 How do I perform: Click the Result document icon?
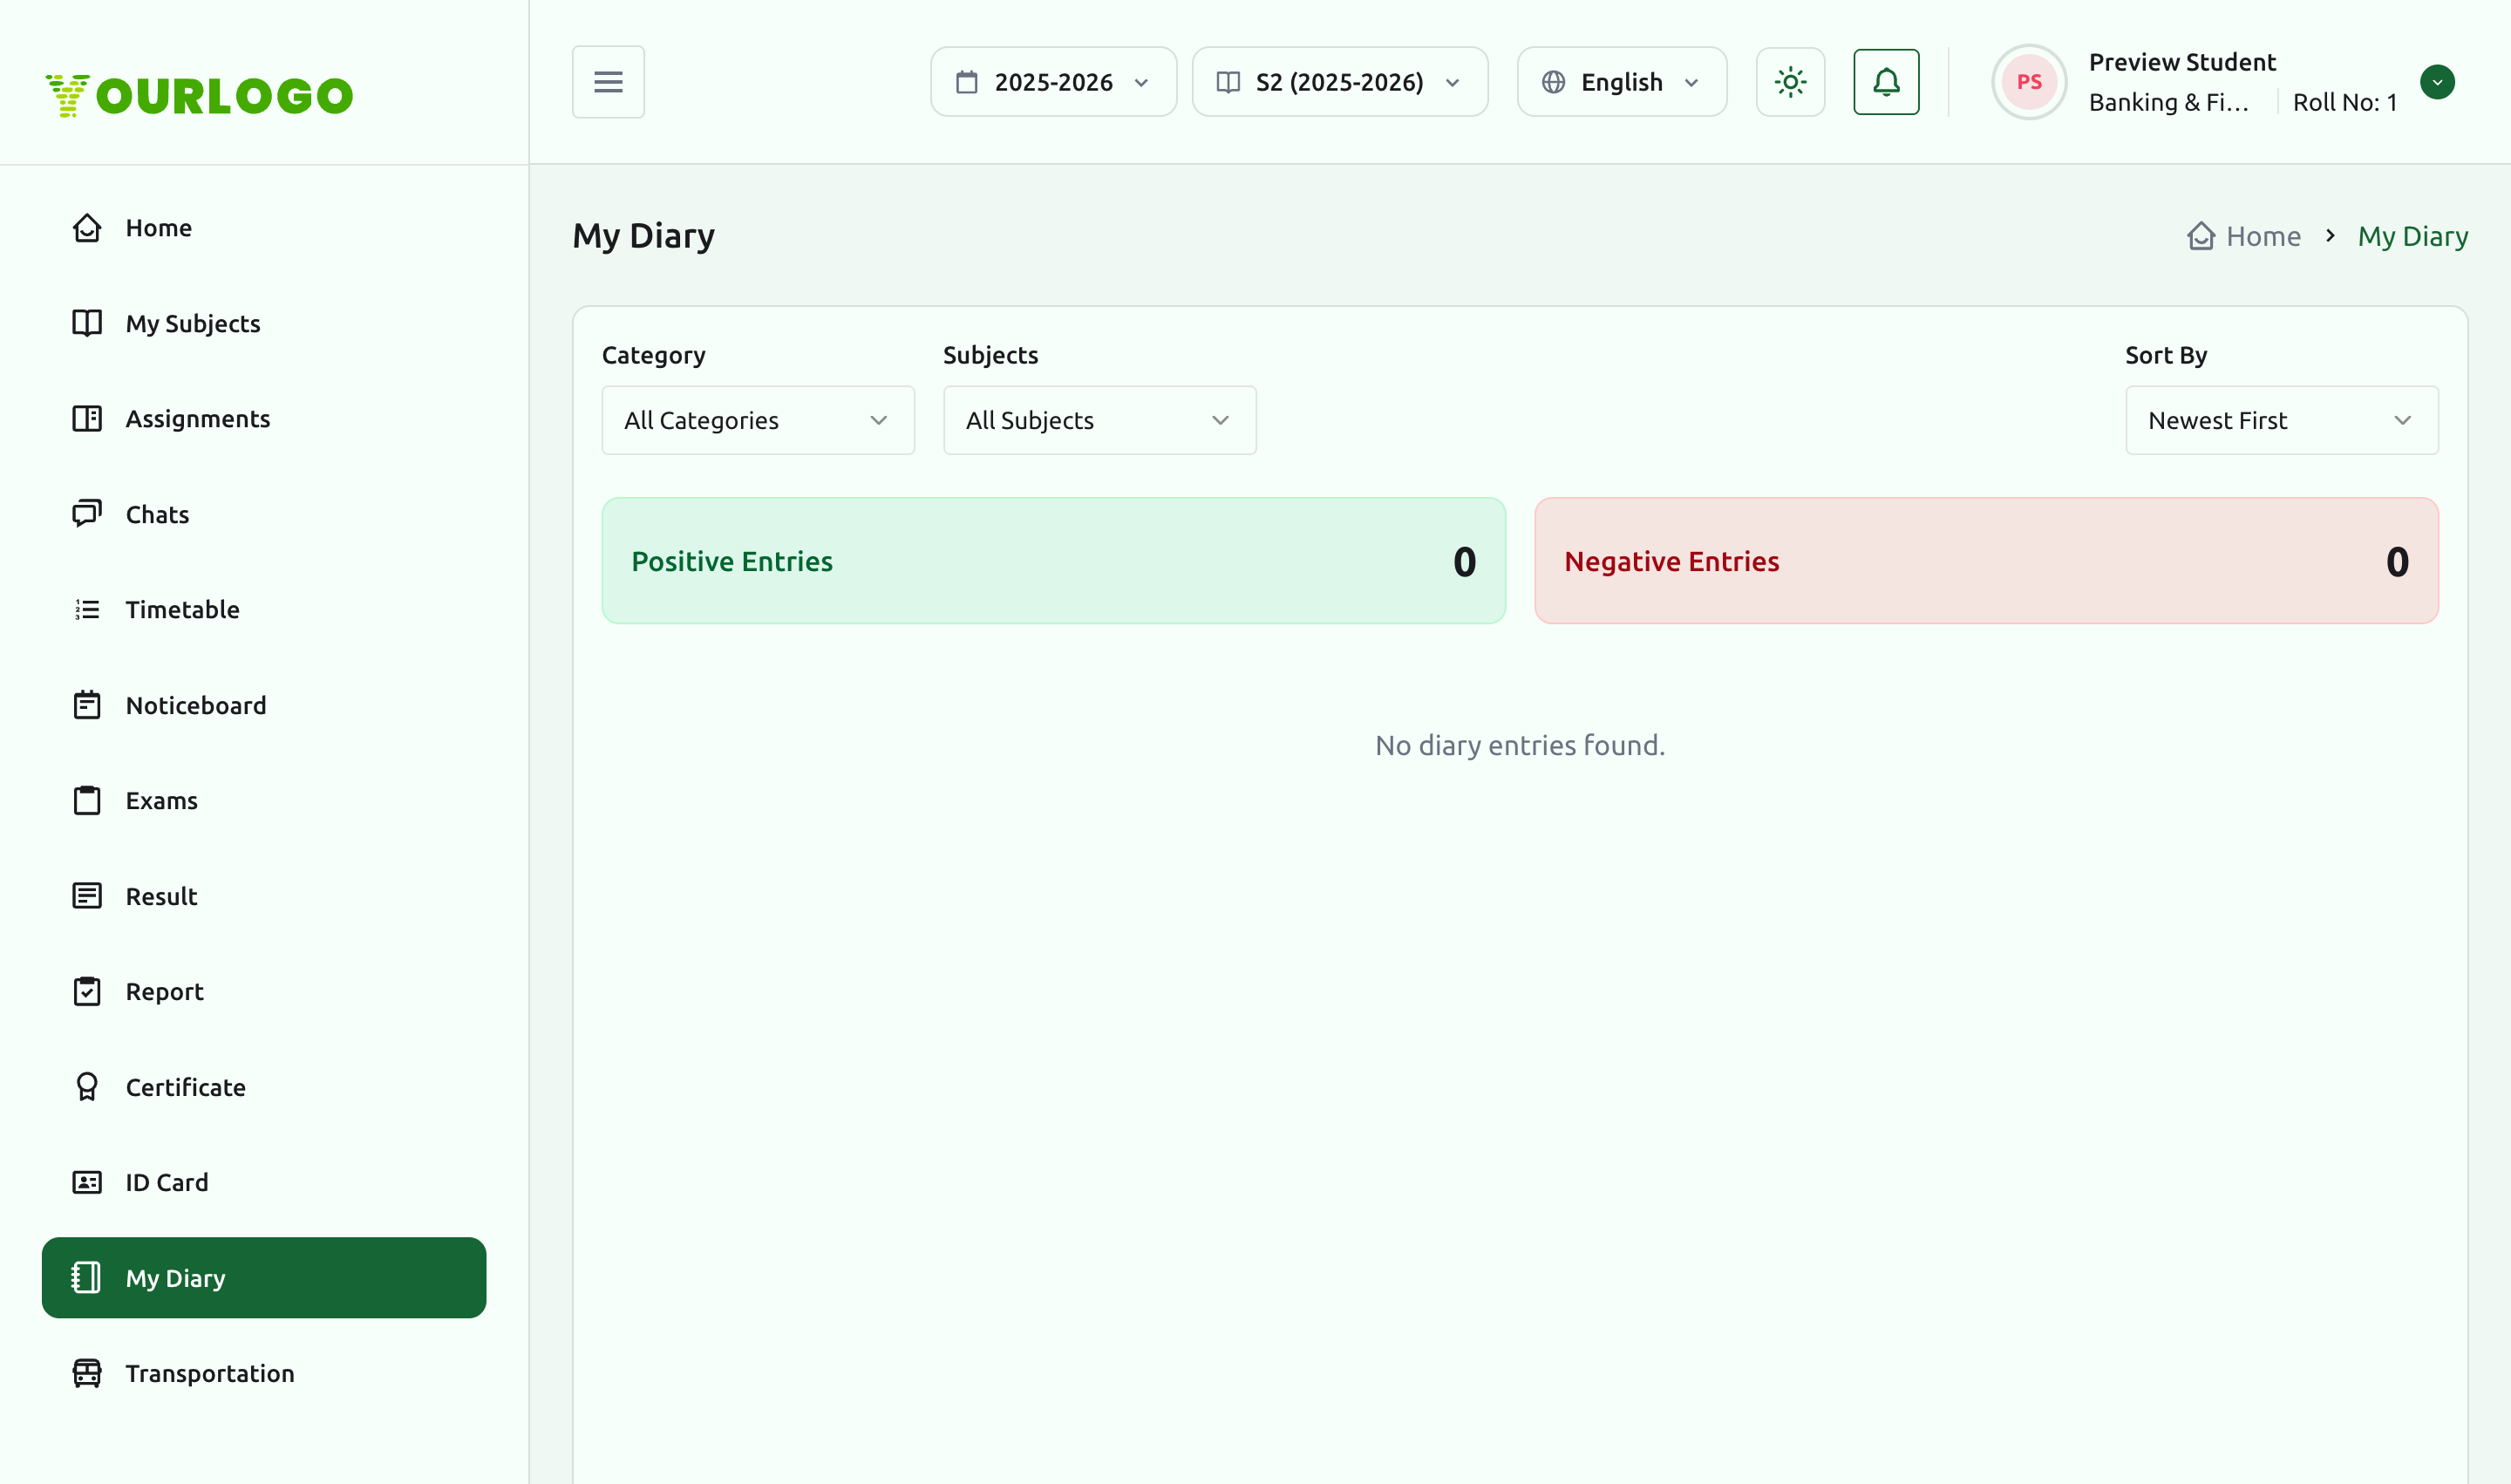(87, 896)
